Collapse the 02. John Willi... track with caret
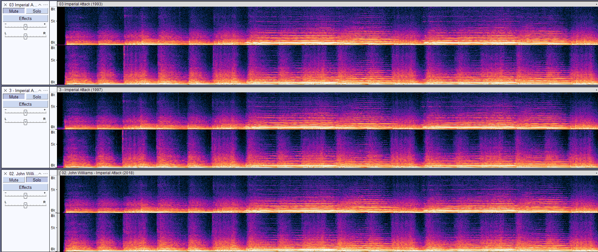The height and width of the screenshot is (252, 598). click(40, 174)
